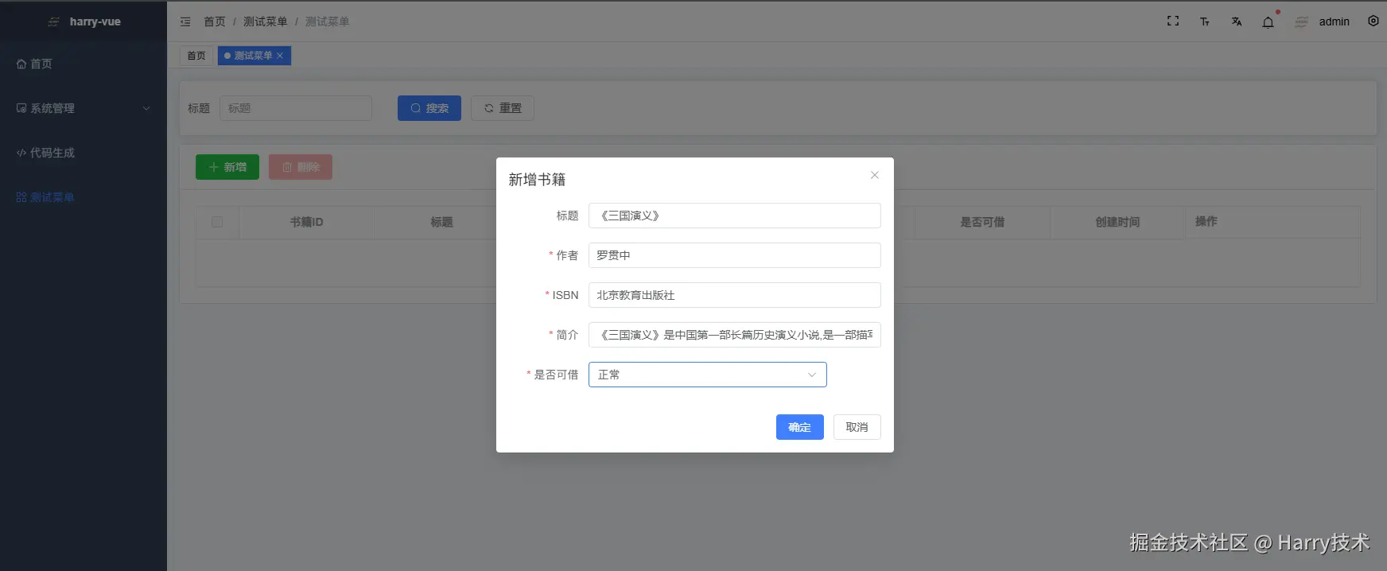1387x571 pixels.
Task: Toggle the sidebar collapse hamburger icon
Action: 185,21
